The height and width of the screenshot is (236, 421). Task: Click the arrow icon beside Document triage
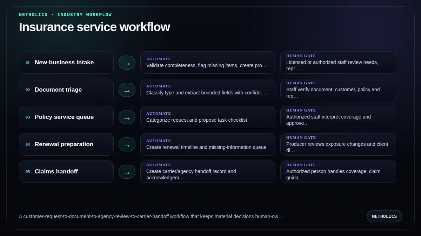(127, 90)
